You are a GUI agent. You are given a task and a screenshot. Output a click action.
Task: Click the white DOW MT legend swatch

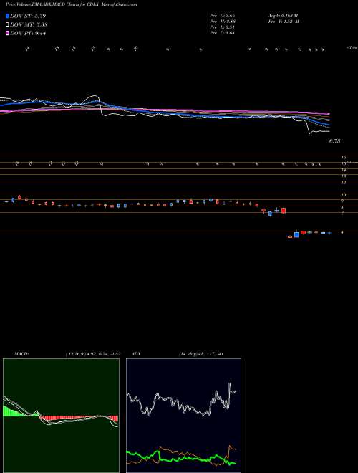(x=7, y=25)
